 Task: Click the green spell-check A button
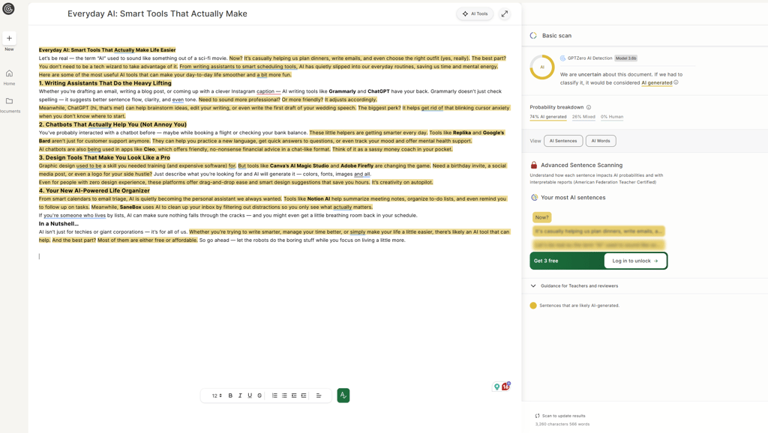tap(343, 396)
